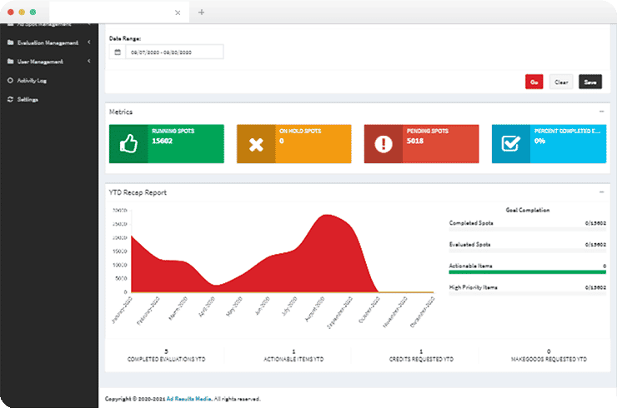Click the Evaluation Management folder icon
This screenshot has width=617, height=408.
pyautogui.click(x=10, y=42)
